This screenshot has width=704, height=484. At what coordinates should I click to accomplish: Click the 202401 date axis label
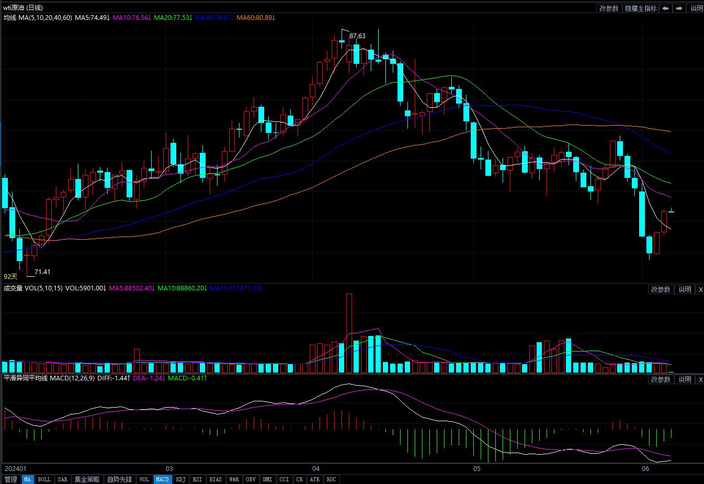point(15,469)
